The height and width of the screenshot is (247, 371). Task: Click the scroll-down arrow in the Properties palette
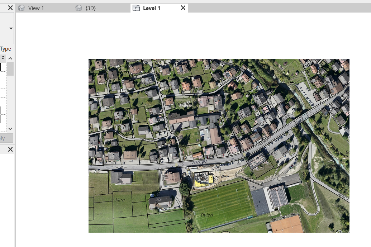10,129
